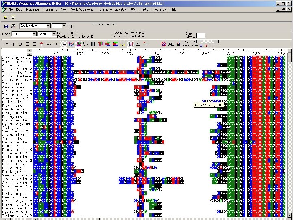The height and width of the screenshot is (220, 293).
Task: Click the 'Sequence Mask: None' label
Action: click(x=129, y=33)
